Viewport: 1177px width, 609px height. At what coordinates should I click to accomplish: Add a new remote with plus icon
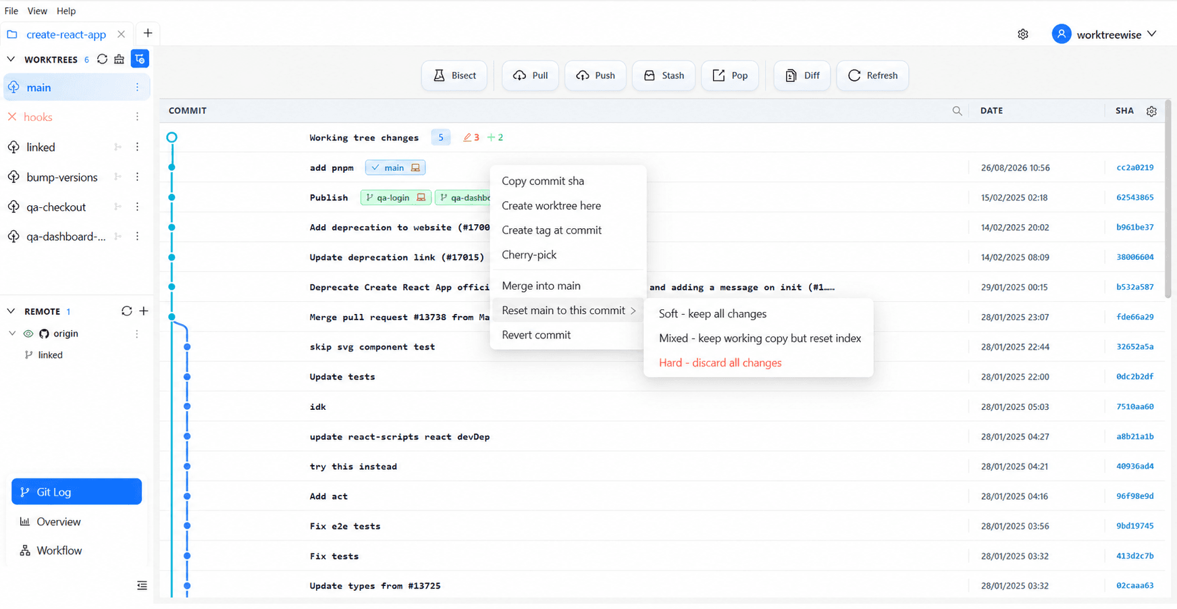pyautogui.click(x=144, y=311)
